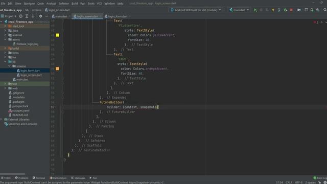This screenshot has width=327, height=184.
Task: Switch to the login_form.dart editor tab
Action: click(x=118, y=16)
